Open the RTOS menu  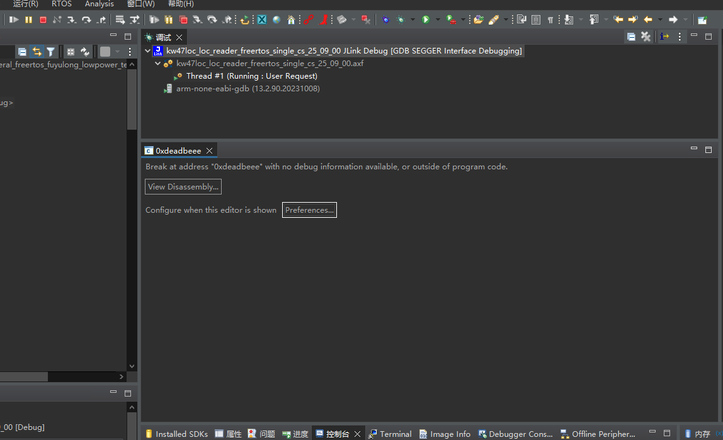61,4
